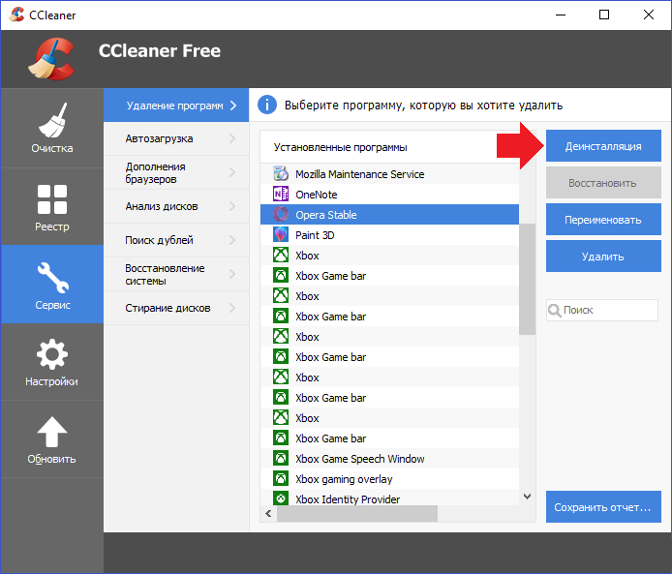Minimize the CCleaner window
The height and width of the screenshot is (574, 672).
561,15
